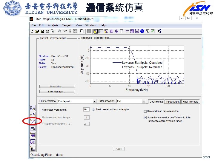Click the Direct-Form FIR structure text
Image resolution: width=215 pixels, height=161 pixels.
(x=59, y=56)
